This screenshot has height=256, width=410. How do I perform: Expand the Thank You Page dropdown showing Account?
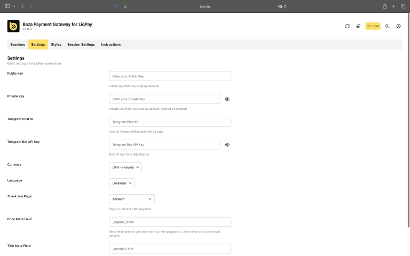point(132,199)
